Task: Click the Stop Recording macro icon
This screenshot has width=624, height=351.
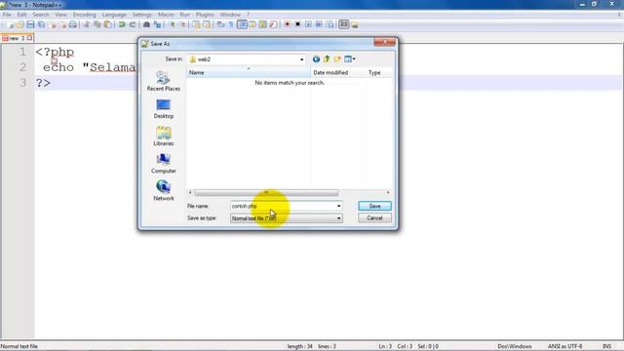Action: pyautogui.click(x=297, y=24)
